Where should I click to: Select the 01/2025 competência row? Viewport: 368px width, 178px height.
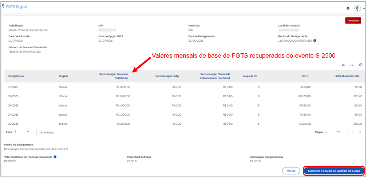pyautogui.click(x=185, y=87)
